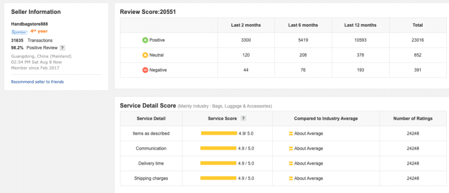The height and width of the screenshot is (193, 449).
Task: Click the yellow Neutral review icon
Action: [145, 55]
